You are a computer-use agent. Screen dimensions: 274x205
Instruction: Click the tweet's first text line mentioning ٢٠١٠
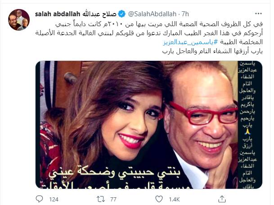pyautogui.click(x=159, y=24)
